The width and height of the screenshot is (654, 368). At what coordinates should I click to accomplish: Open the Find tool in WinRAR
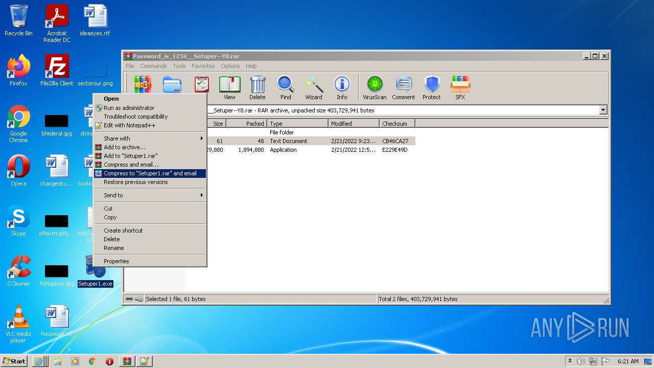(286, 88)
